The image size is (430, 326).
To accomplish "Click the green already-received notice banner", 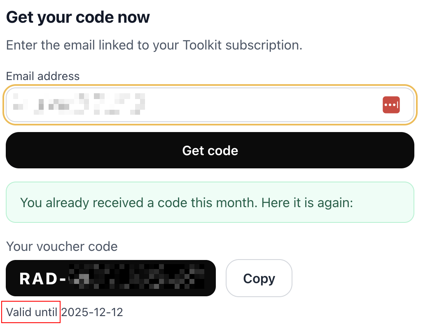I will pos(210,203).
